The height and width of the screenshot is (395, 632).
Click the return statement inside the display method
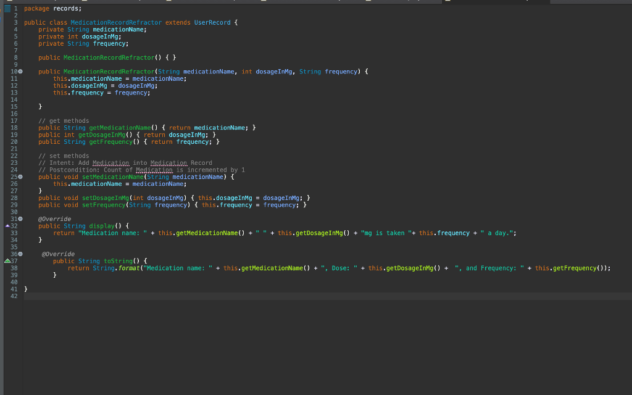pyautogui.click(x=65, y=233)
